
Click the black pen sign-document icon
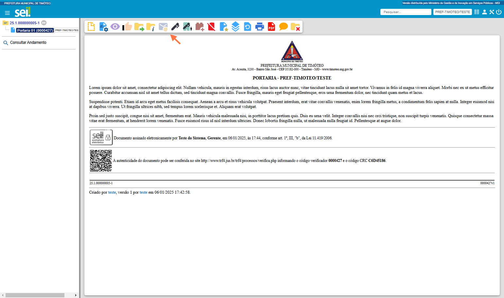click(175, 26)
